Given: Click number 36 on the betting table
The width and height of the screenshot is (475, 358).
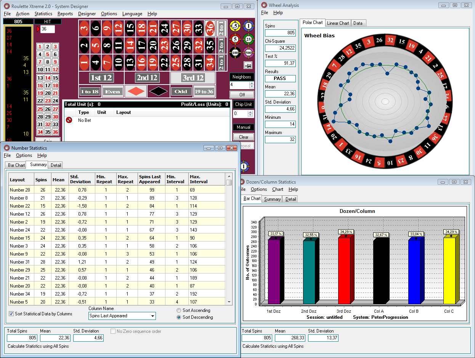Looking at the screenshot, I should [x=210, y=28].
